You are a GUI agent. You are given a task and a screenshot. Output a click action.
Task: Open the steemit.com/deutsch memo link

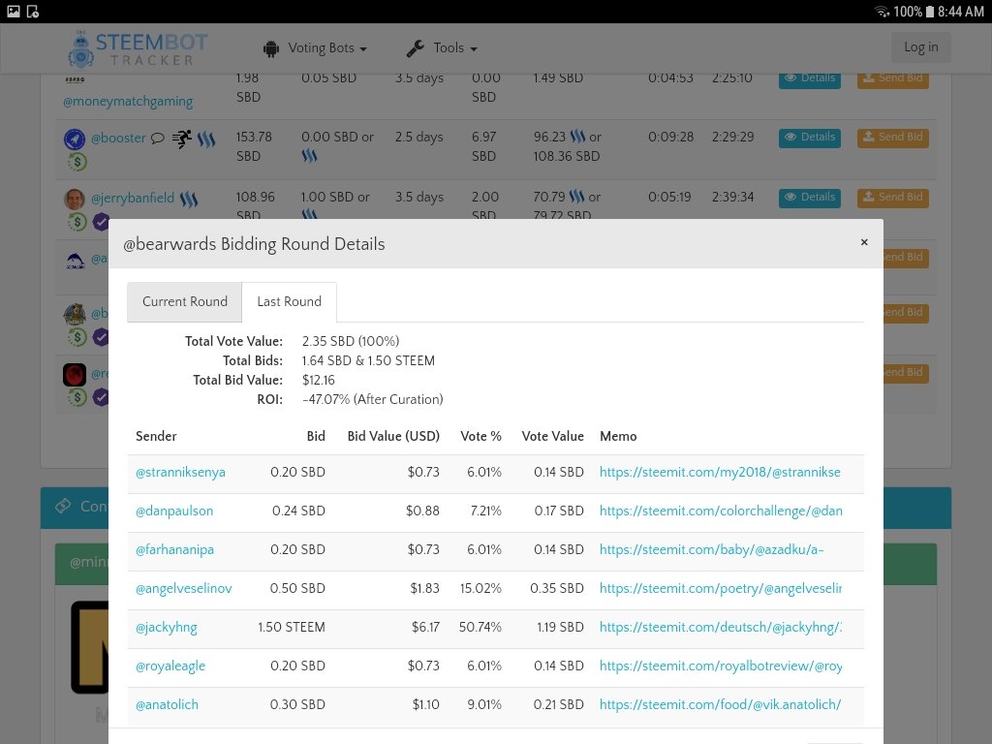(721, 628)
